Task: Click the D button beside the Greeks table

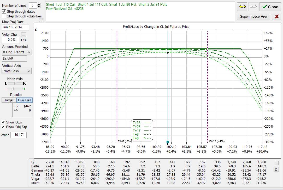Action: (x=276, y=169)
